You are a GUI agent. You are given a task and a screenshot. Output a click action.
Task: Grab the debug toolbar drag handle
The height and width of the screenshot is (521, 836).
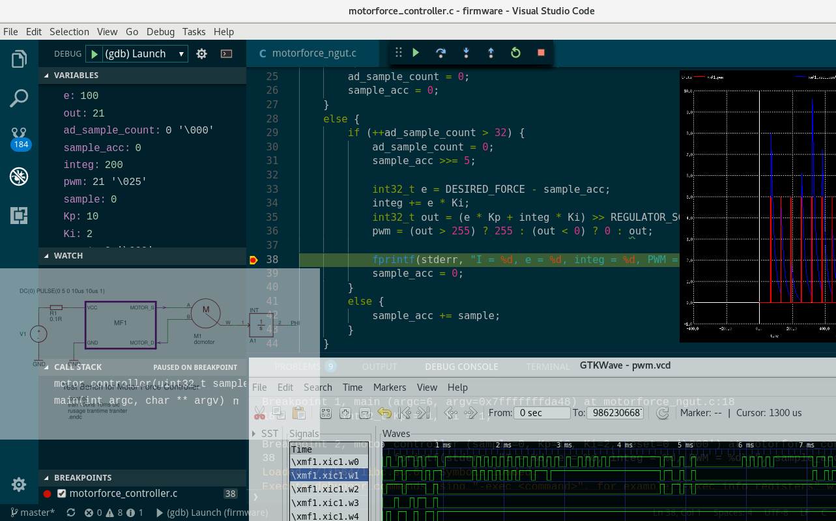(398, 53)
